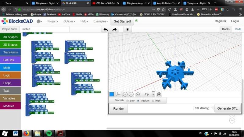The image size is (244, 137).
Task: Open the Logic block category
Action: pyautogui.click(x=10, y=75)
